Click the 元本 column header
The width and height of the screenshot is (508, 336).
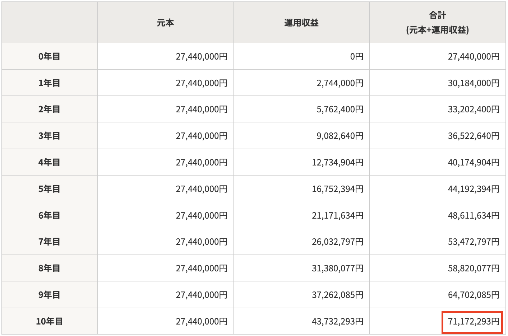click(165, 23)
